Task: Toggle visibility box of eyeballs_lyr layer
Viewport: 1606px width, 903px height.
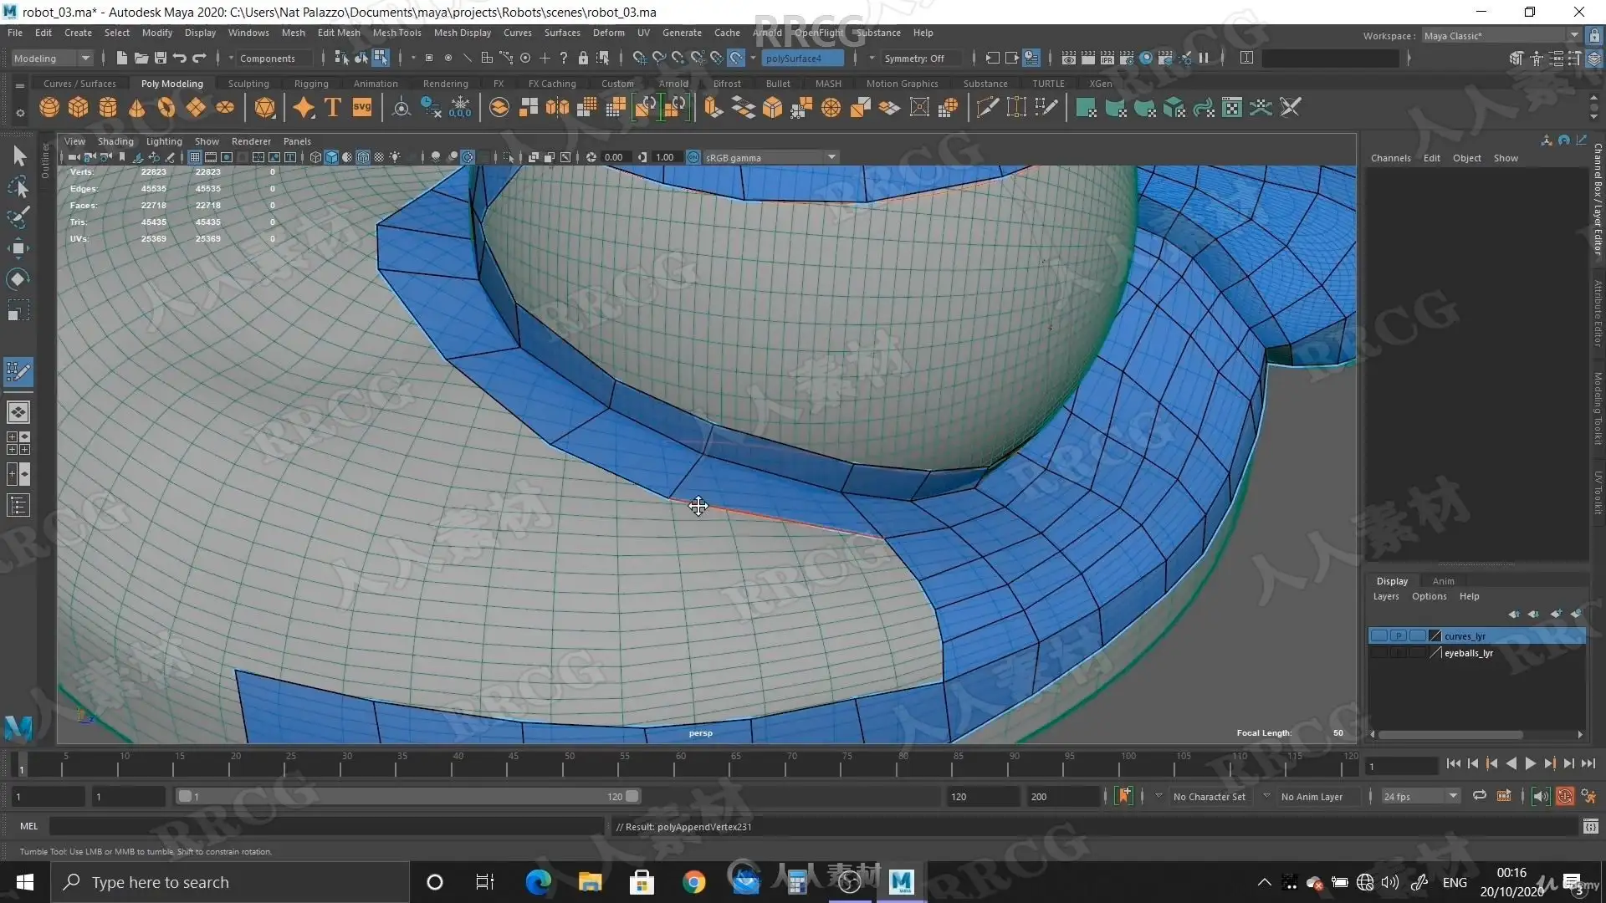Action: [1378, 653]
